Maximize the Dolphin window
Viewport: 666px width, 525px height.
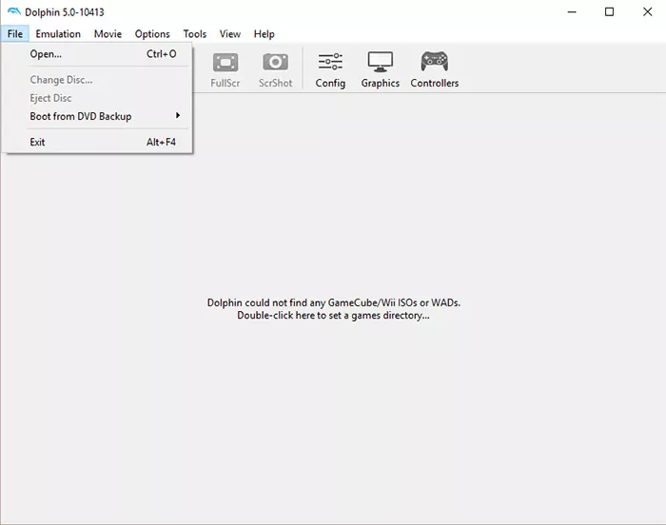(x=609, y=12)
